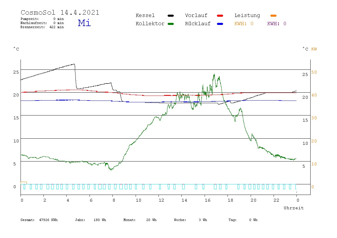Viewport: 337px width, 238px height.
Task: Click the 'Monat:' footer label
Action: pyautogui.click(x=129, y=220)
